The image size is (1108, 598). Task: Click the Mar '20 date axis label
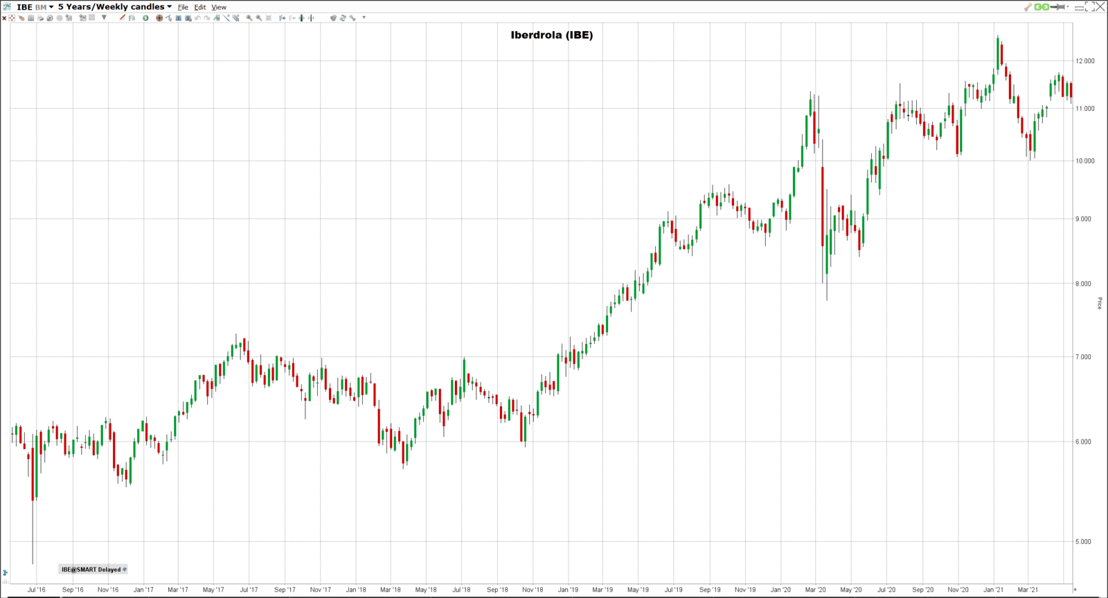(816, 590)
